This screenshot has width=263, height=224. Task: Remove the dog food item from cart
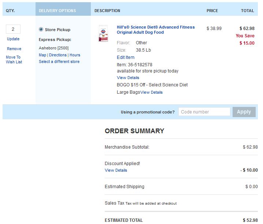click(14, 49)
